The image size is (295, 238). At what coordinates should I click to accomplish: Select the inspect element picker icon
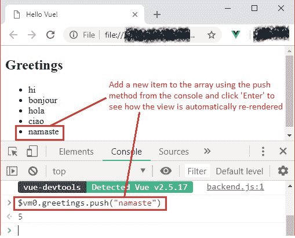pyautogui.click(x=13, y=152)
